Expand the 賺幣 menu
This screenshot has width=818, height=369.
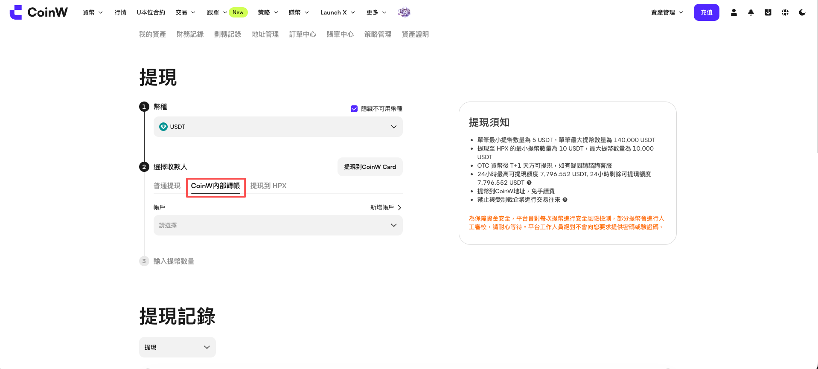(x=299, y=12)
